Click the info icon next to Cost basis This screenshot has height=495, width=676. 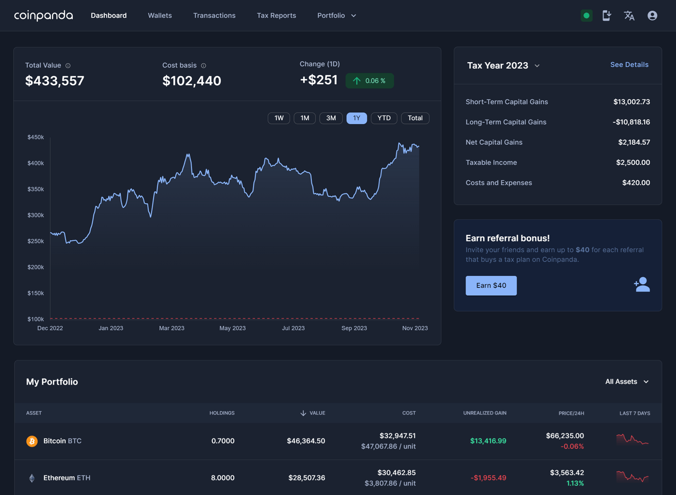203,65
